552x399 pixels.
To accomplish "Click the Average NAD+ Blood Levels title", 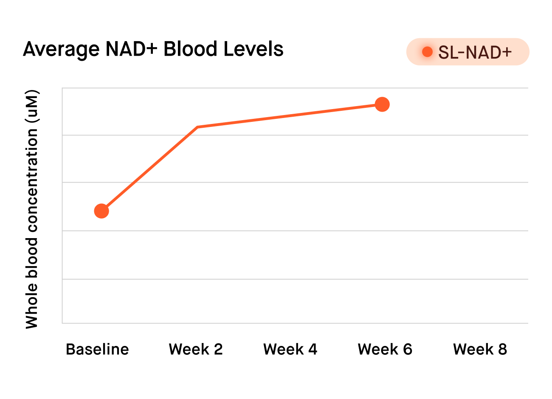I will pos(153,49).
